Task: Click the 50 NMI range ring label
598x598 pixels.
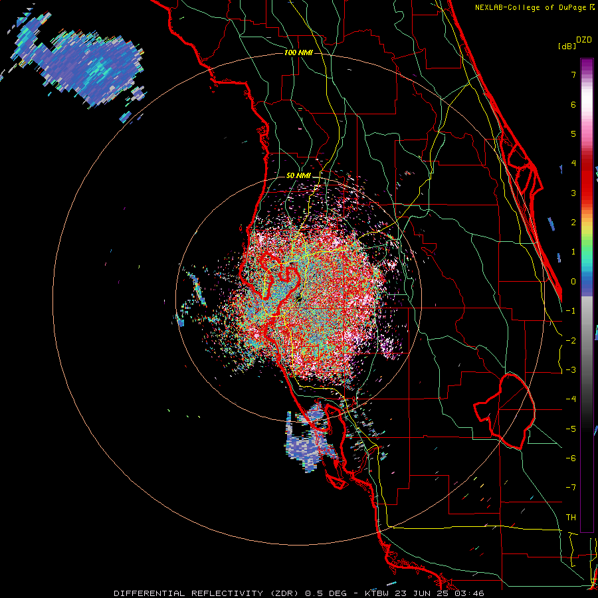Action: (298, 175)
